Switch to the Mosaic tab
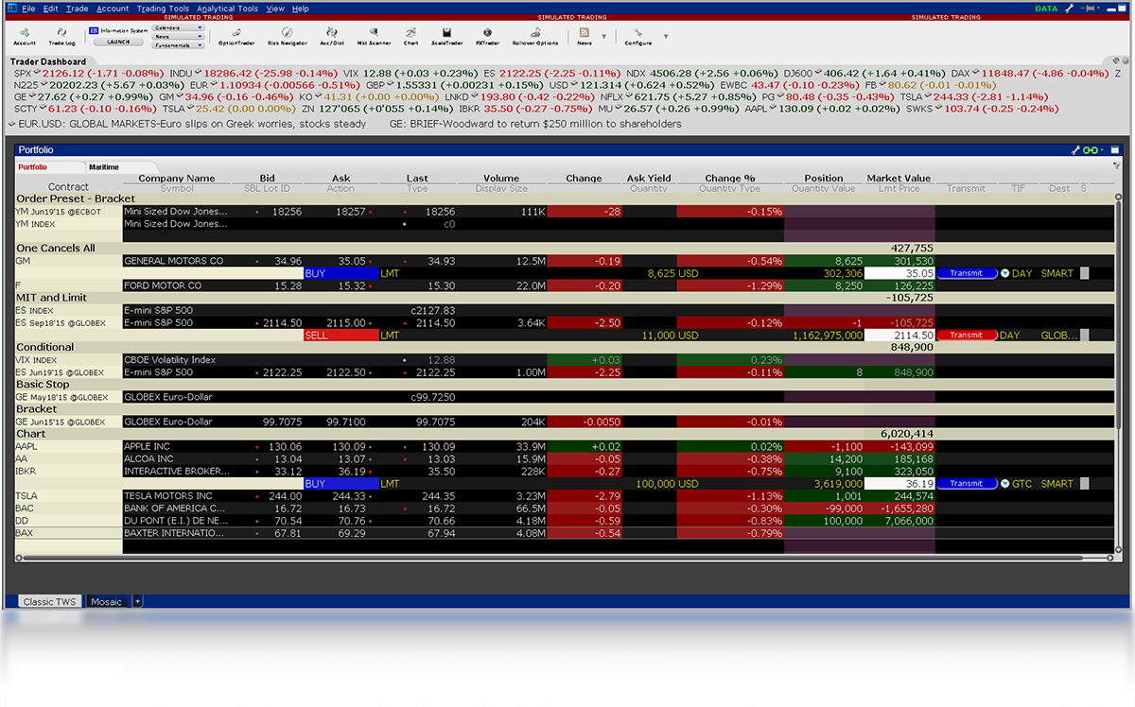The width and height of the screenshot is (1135, 707). tap(106, 601)
